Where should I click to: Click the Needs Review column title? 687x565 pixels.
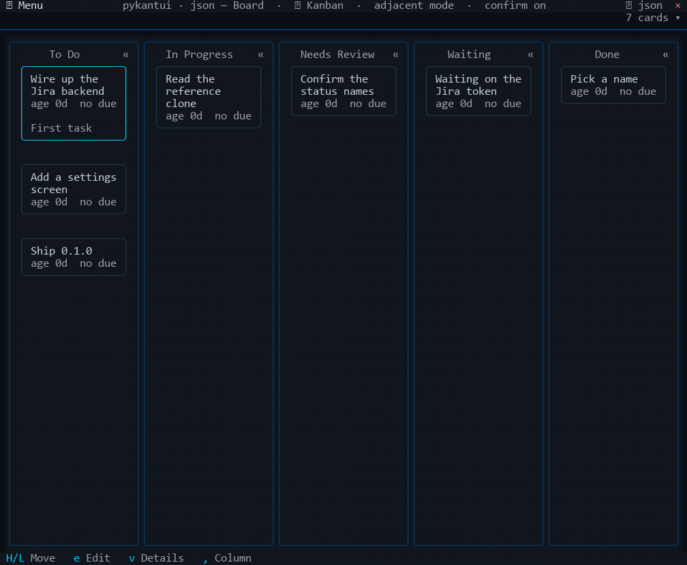tap(337, 55)
